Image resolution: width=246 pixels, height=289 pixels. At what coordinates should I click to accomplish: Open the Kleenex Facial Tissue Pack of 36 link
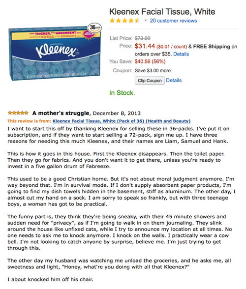122,121
